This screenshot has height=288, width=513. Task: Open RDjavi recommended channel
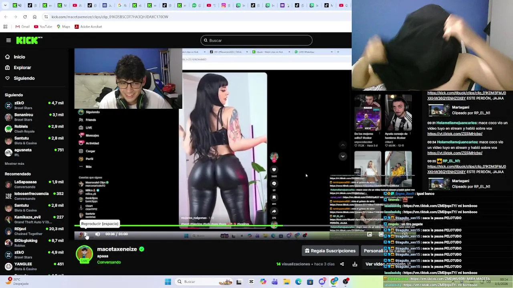[34, 231]
